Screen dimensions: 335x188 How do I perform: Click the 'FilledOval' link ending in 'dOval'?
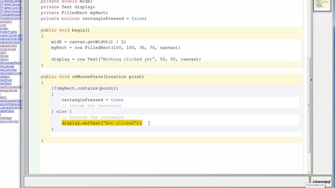(4, 56)
